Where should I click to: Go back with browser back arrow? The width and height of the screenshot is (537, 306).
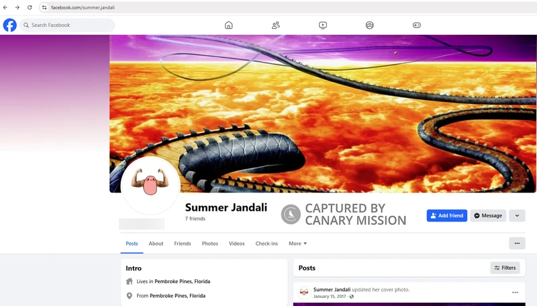pos(5,7)
